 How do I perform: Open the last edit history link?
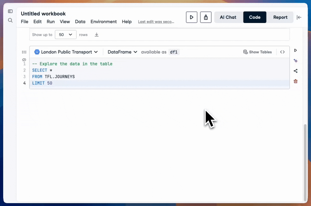click(x=156, y=22)
